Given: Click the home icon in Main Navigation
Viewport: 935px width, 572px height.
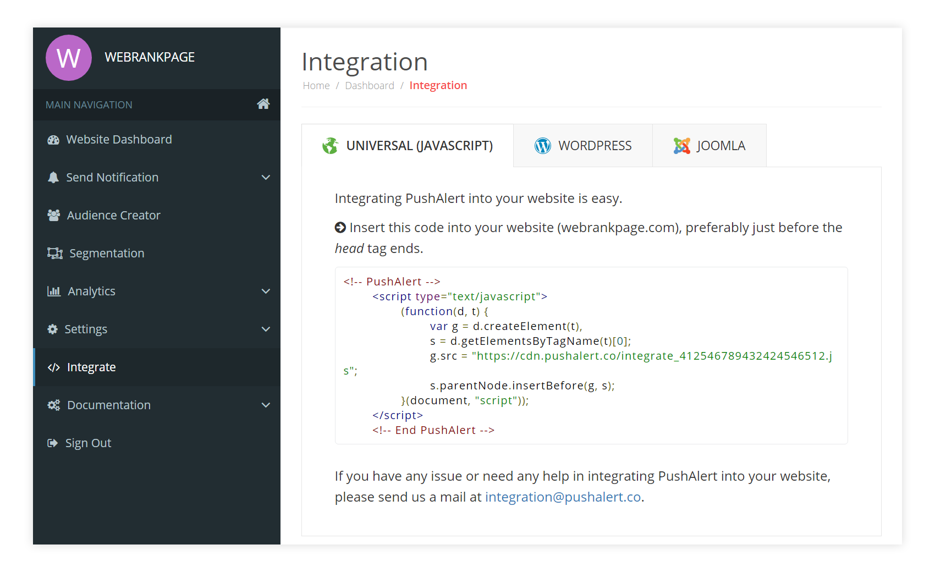Looking at the screenshot, I should click(263, 104).
